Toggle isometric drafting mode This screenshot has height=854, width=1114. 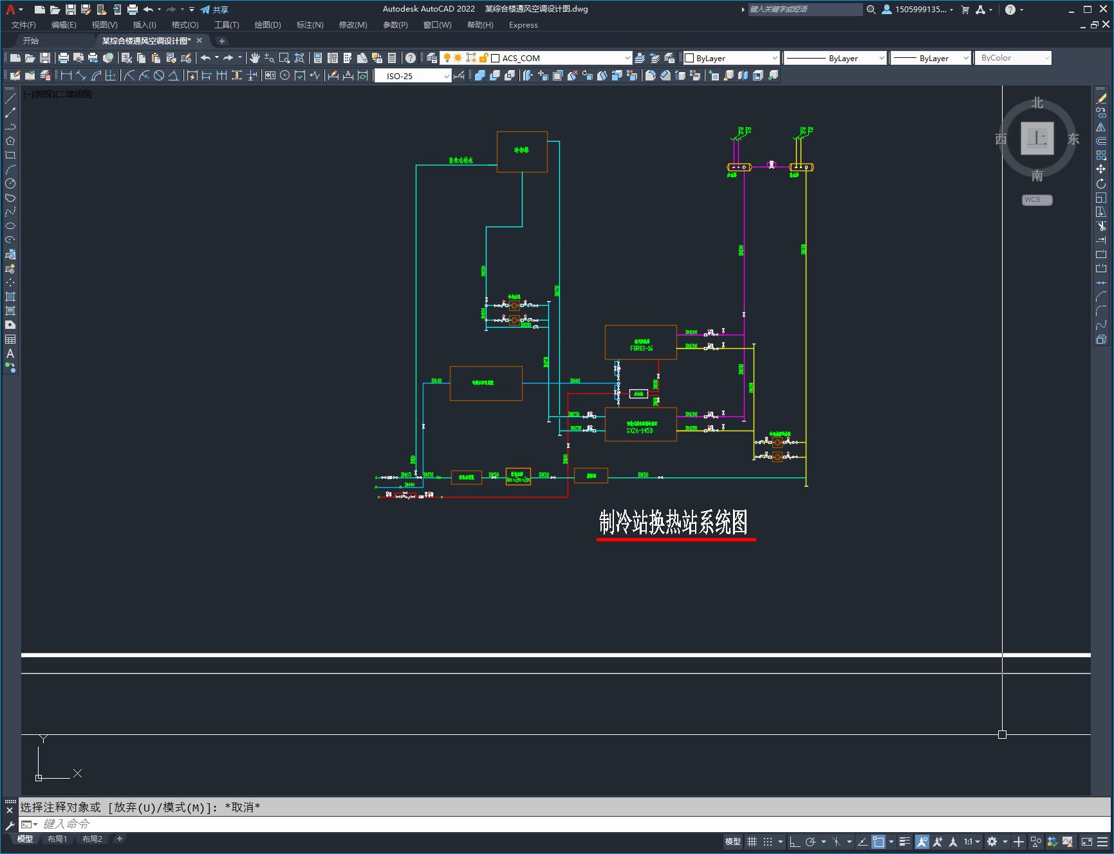point(837,842)
